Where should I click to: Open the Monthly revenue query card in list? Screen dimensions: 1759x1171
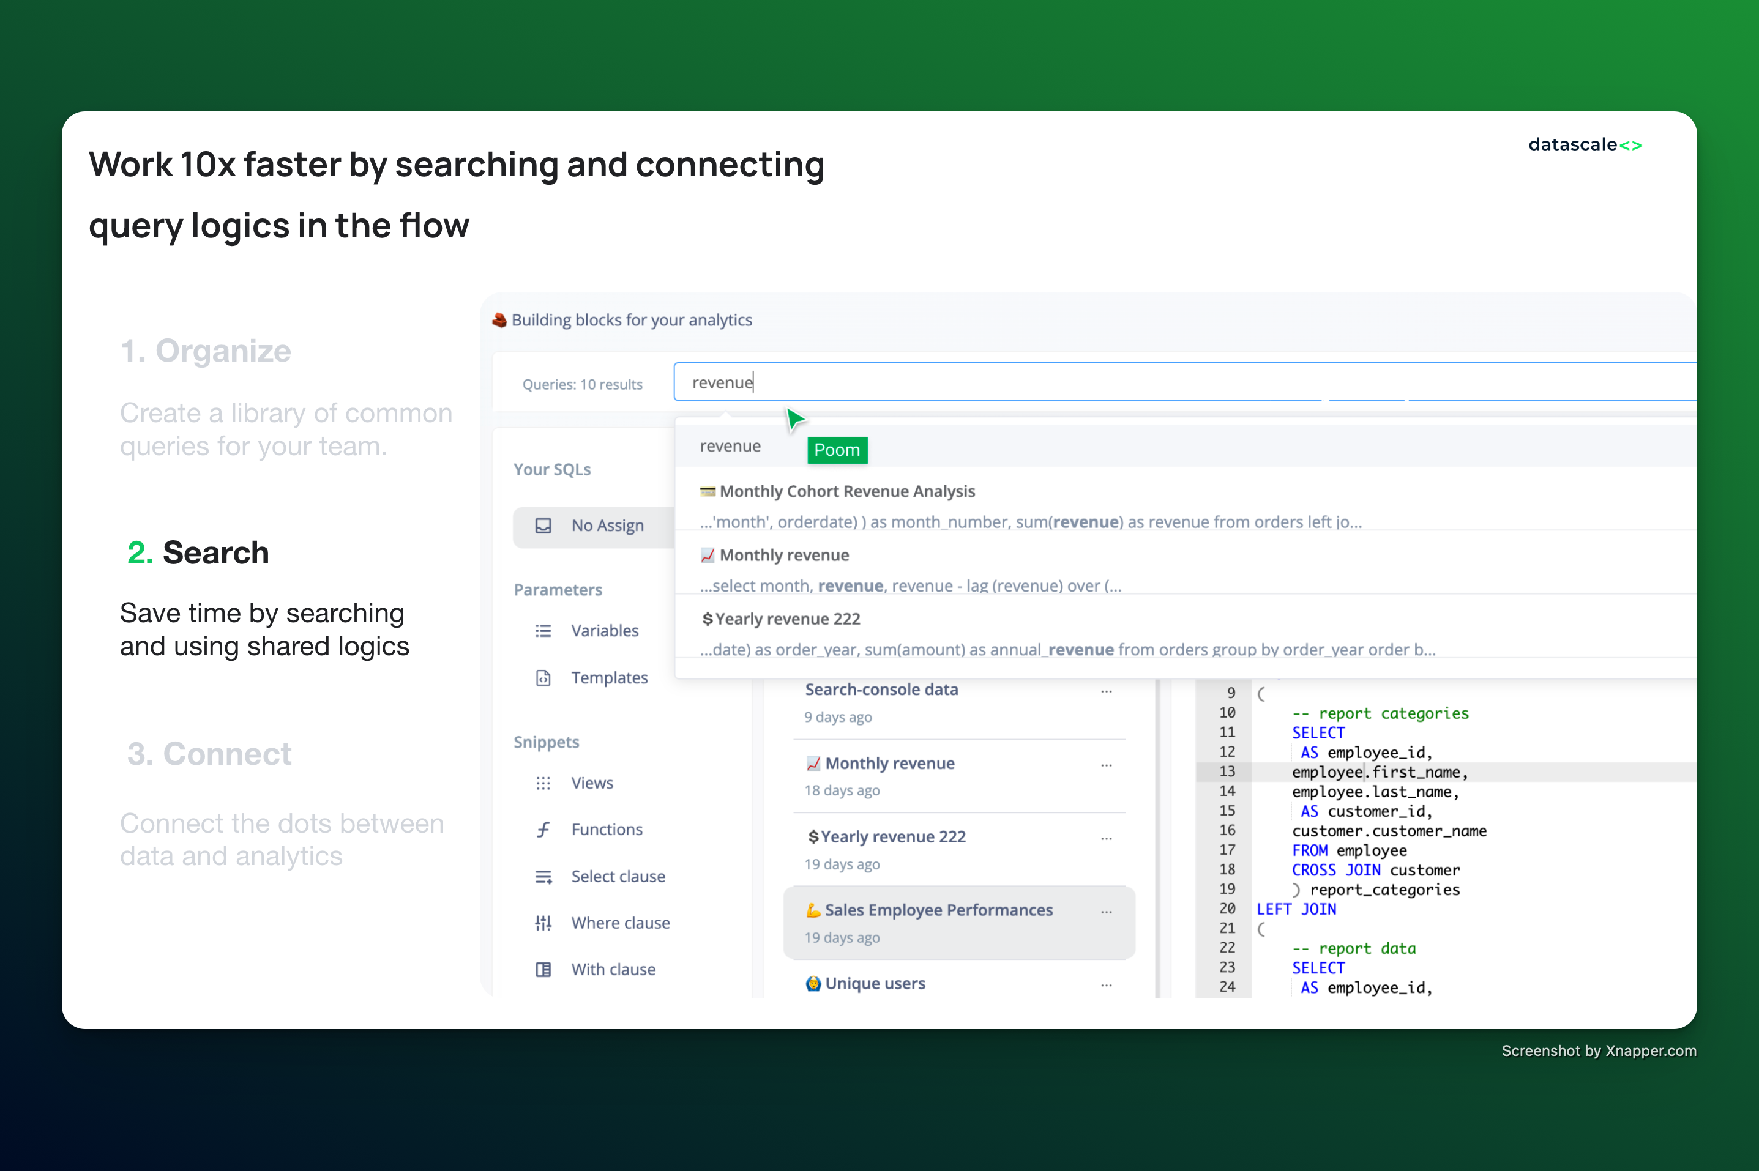pos(959,776)
